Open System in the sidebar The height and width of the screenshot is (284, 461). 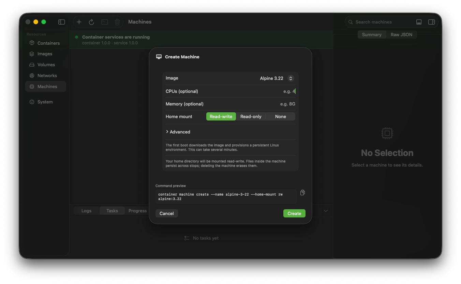click(46, 102)
